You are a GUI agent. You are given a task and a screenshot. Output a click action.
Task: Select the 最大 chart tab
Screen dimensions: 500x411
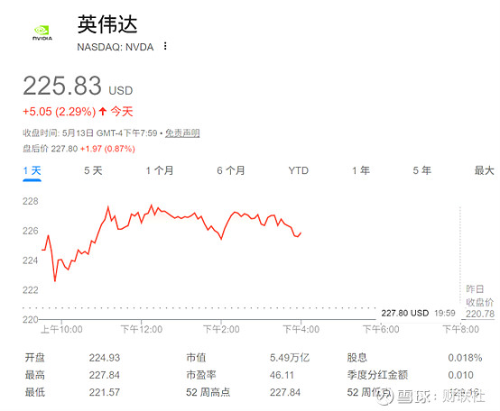click(485, 170)
